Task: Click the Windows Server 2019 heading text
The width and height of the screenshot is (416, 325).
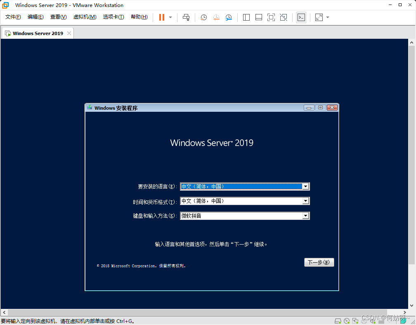Action: tap(212, 143)
